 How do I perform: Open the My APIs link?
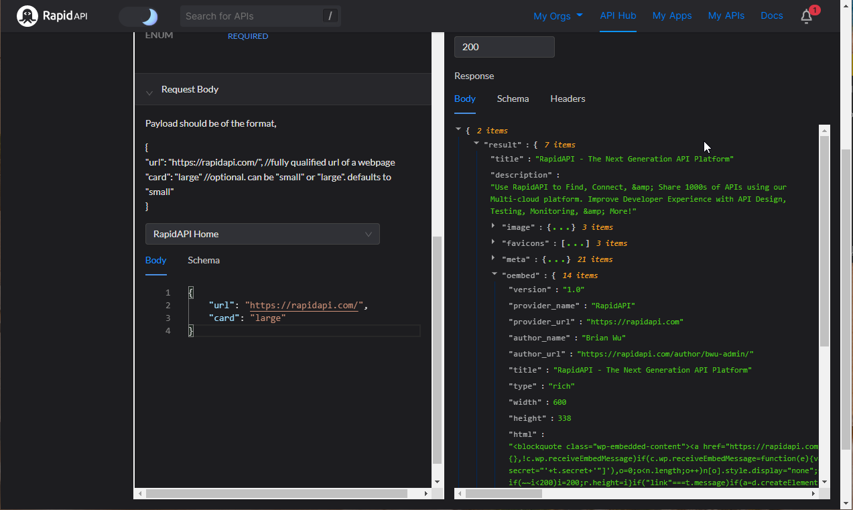[726, 16]
